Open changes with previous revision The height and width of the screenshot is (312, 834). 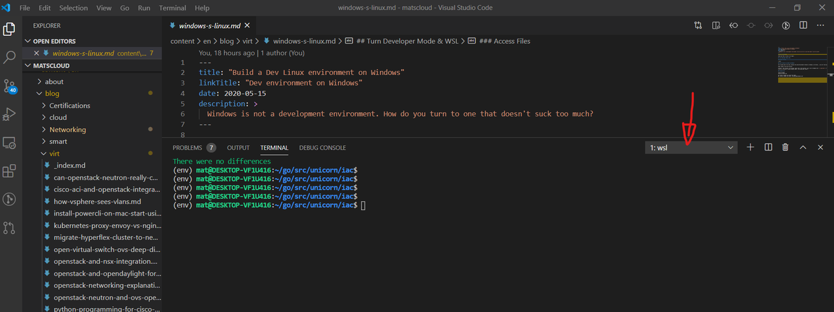(734, 25)
